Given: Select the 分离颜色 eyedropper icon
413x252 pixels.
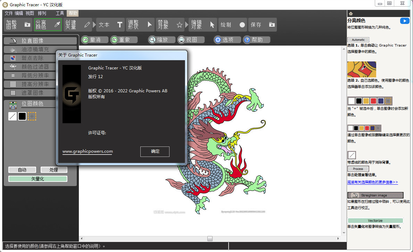Looking at the screenshot, I should pos(57,25).
